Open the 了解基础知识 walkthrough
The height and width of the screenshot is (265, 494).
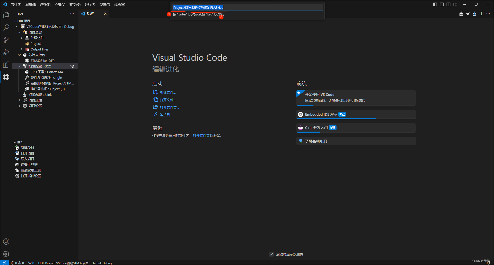pyautogui.click(x=356, y=141)
